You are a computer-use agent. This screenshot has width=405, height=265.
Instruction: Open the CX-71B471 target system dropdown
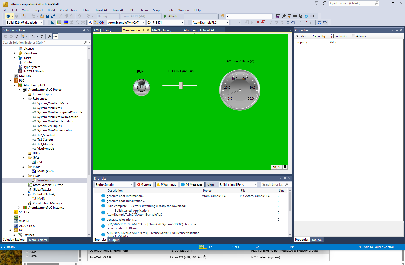165,23
